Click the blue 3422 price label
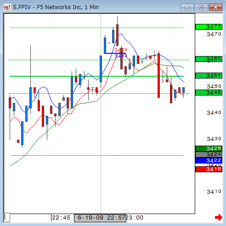Screen dimensions: 226x226 [209, 161]
